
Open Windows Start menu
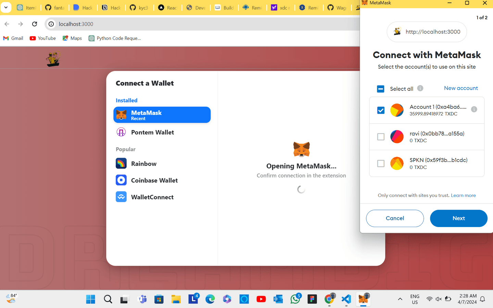tap(91, 299)
